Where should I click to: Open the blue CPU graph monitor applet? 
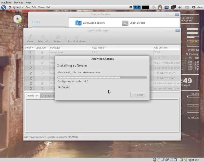(x=137, y=7)
